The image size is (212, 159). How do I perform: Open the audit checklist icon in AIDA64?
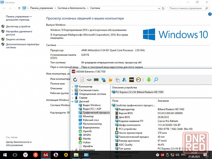coord(117,80)
